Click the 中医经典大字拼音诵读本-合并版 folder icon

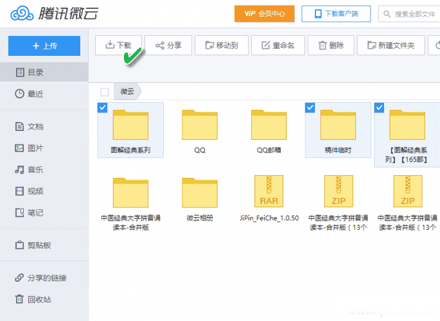(x=130, y=193)
